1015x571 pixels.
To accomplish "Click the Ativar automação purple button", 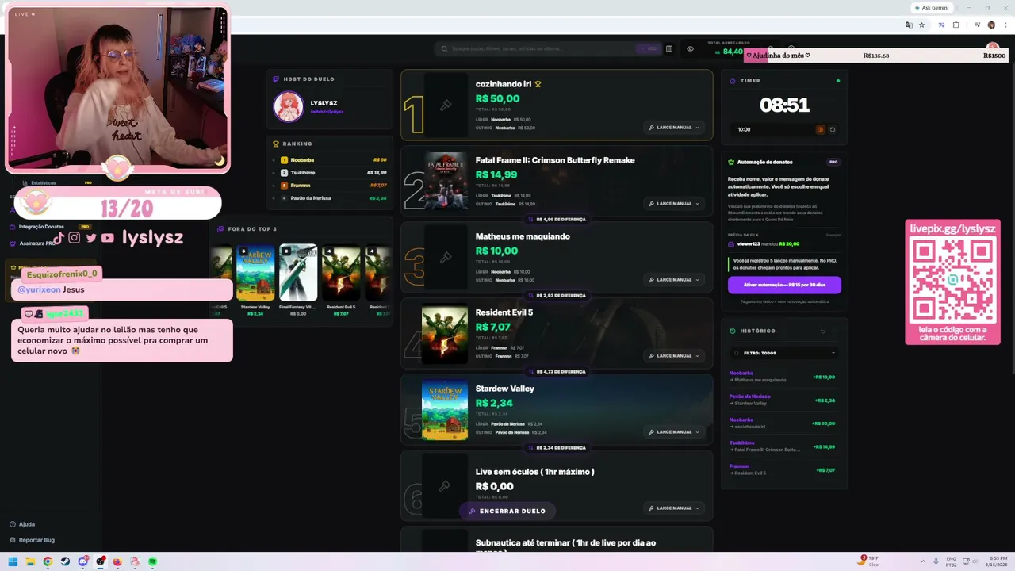I will click(x=784, y=285).
